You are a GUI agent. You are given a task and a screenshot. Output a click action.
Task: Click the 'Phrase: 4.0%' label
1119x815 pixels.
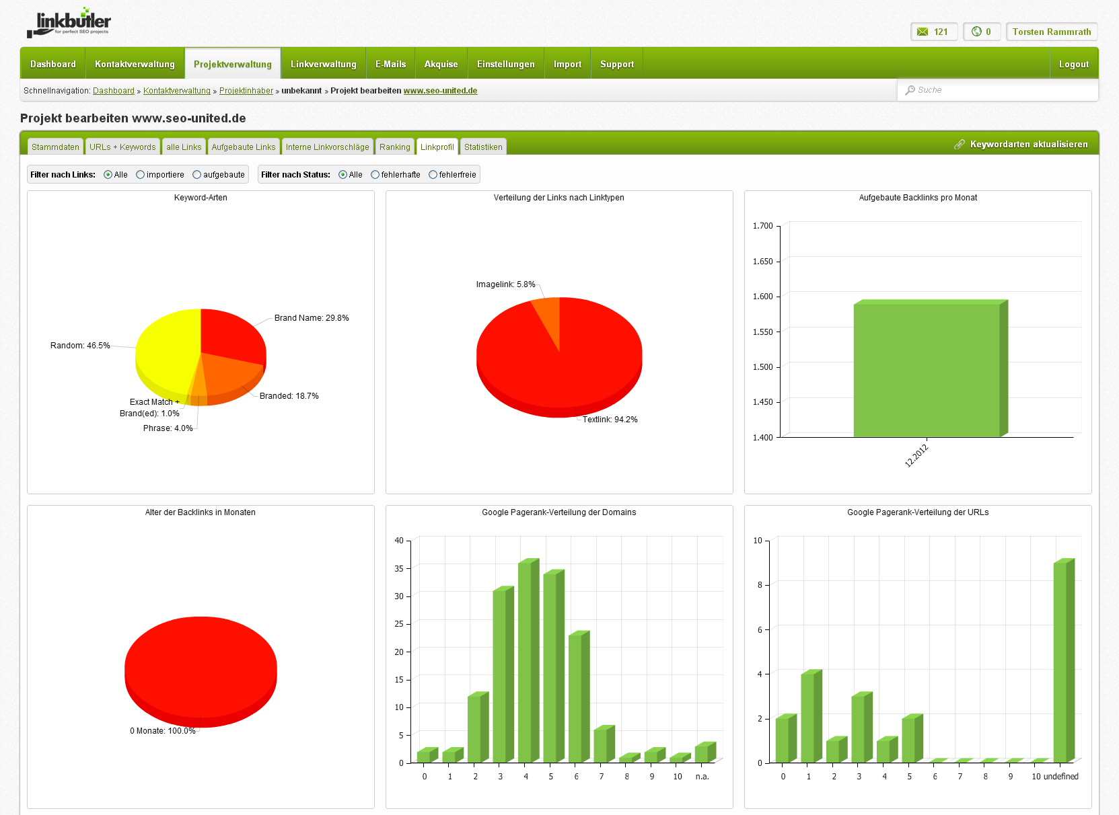(x=168, y=428)
